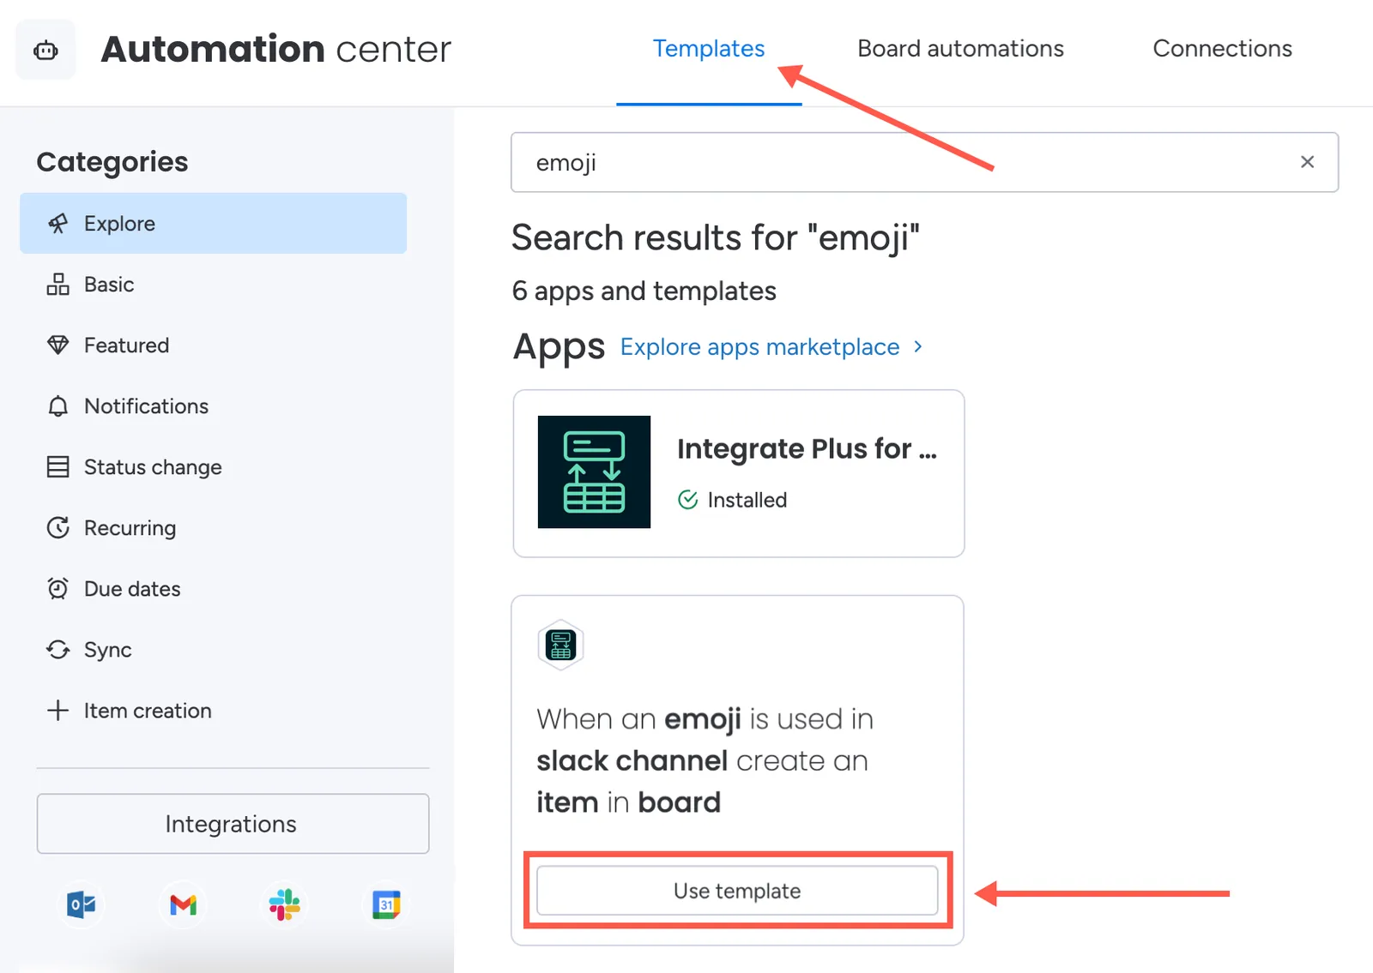Click the Integrate Plus app logo thumbnail
Image resolution: width=1373 pixels, height=973 pixels.
pyautogui.click(x=594, y=471)
